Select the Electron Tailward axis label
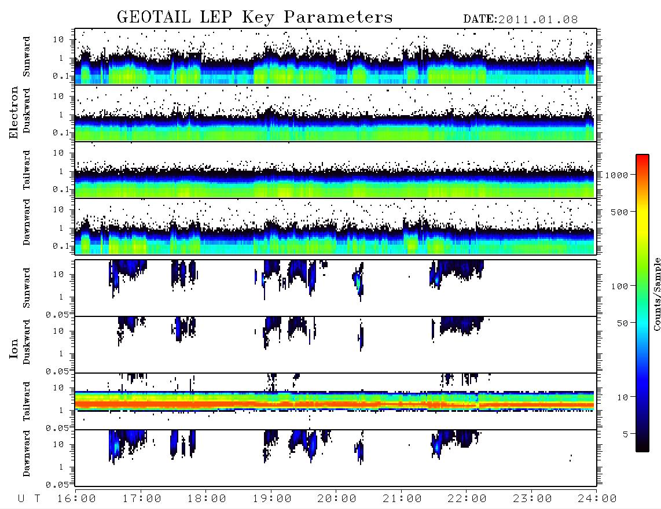 (27, 170)
